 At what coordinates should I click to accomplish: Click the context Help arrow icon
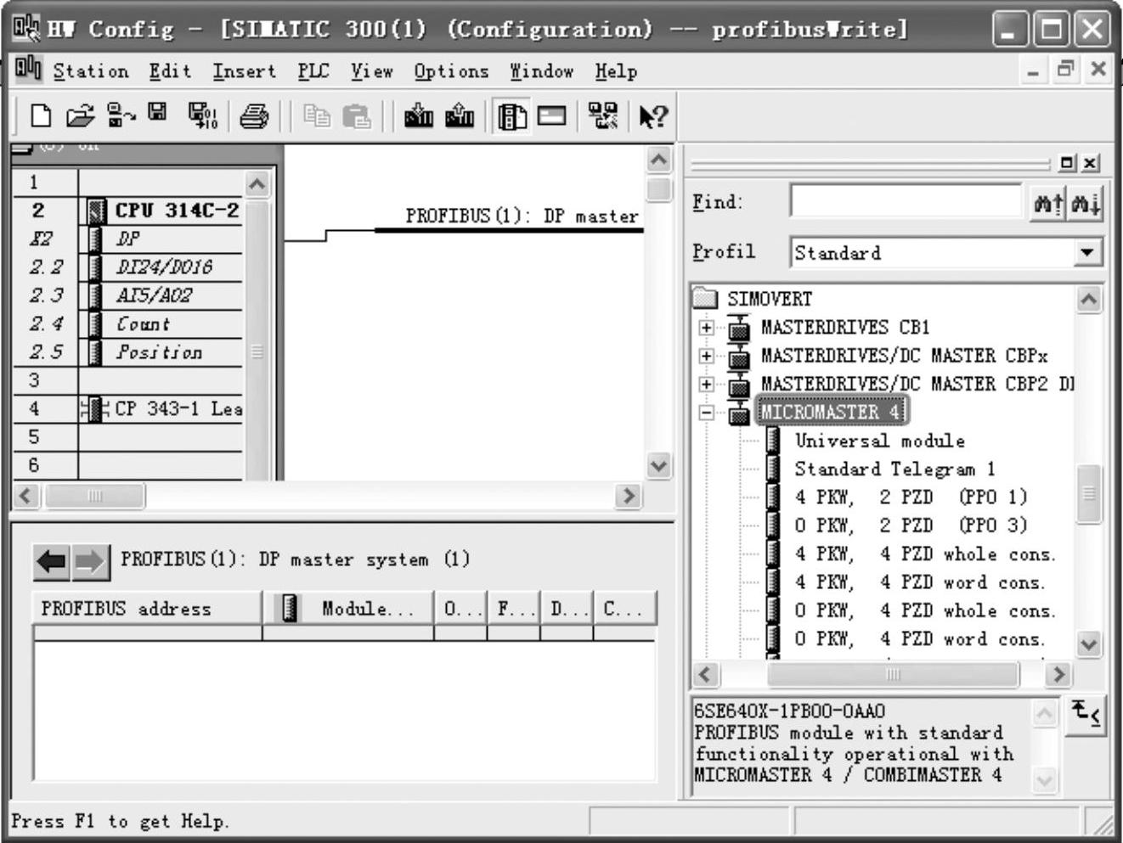[x=652, y=115]
